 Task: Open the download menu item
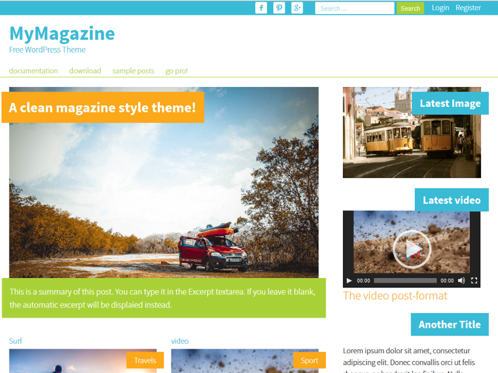[85, 70]
